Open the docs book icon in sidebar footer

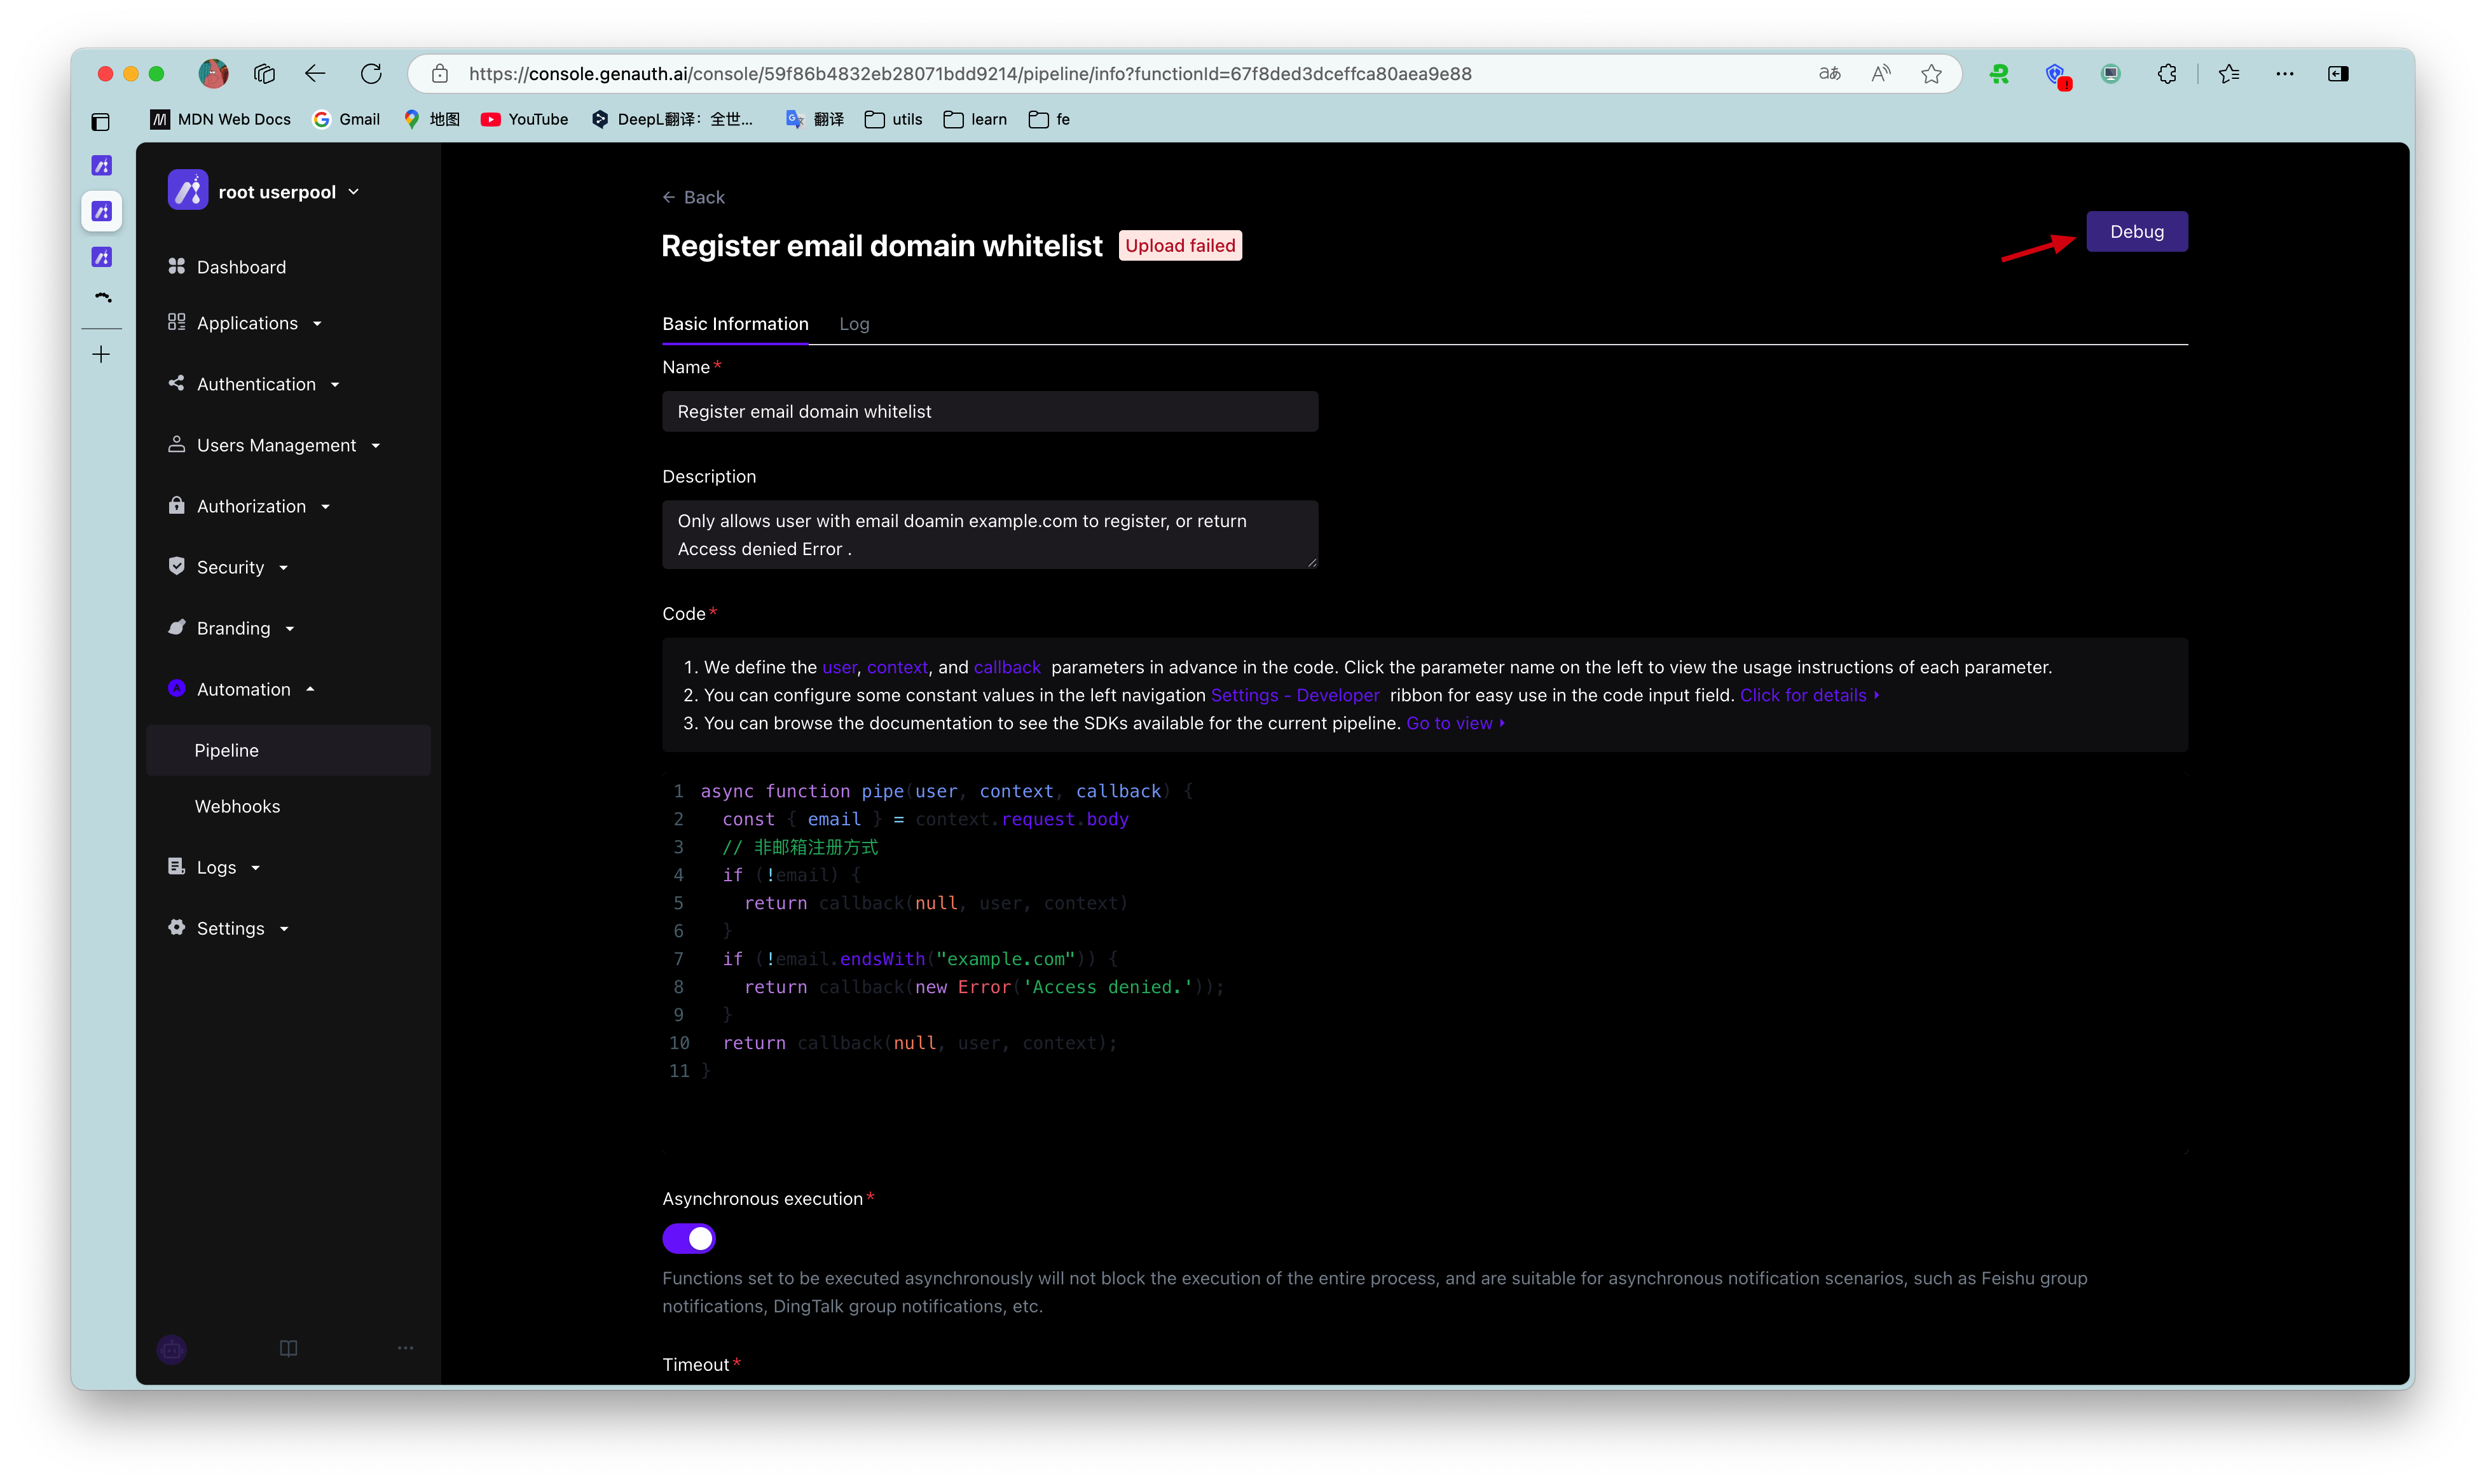(288, 1348)
